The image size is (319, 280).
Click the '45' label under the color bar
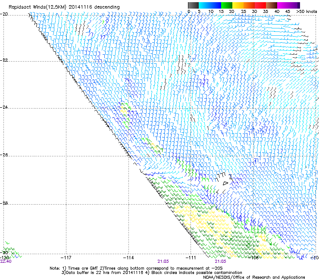288,12
